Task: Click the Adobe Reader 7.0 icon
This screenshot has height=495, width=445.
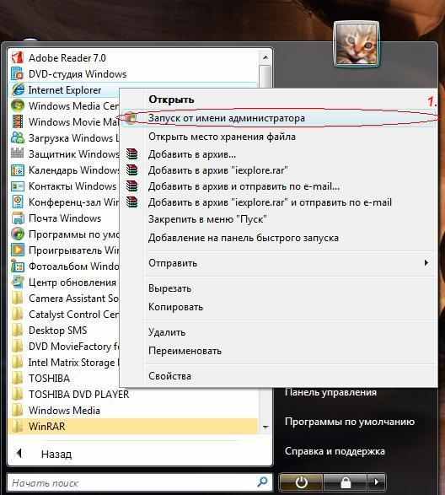Action: pyautogui.click(x=18, y=58)
